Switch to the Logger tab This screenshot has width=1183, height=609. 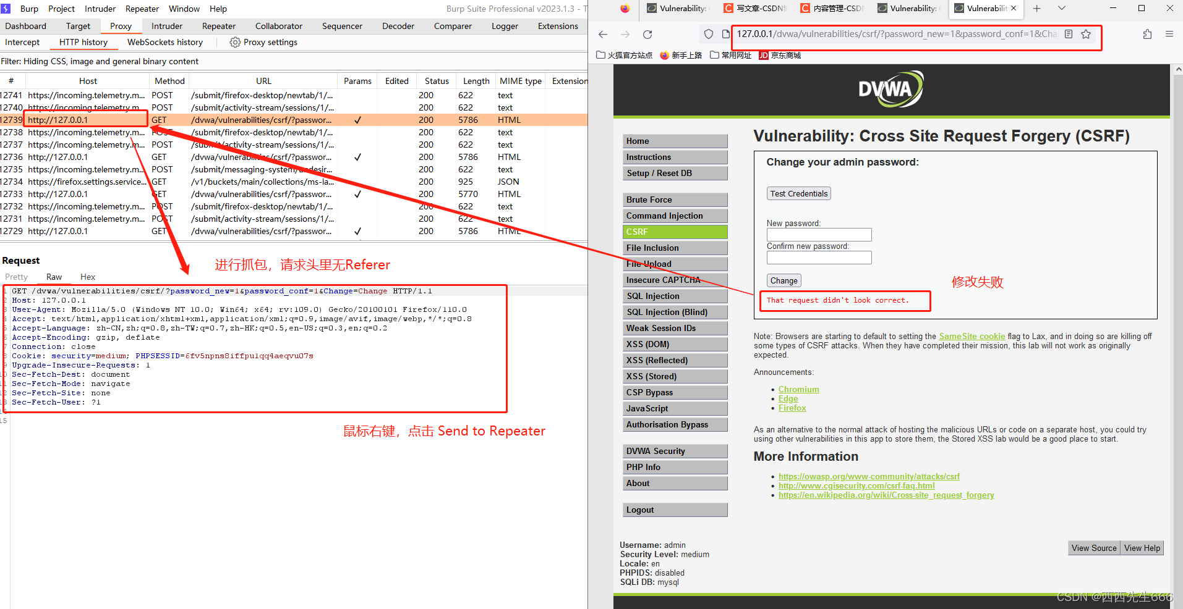[x=505, y=26]
